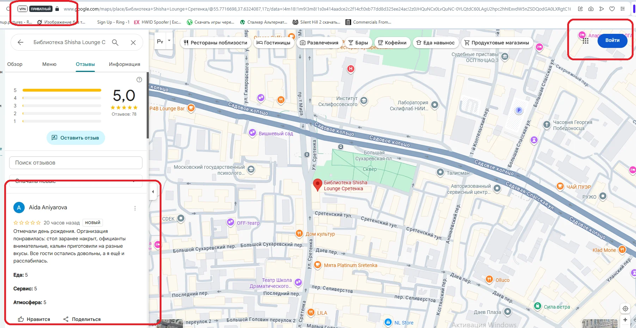
Task: Click Оставить отзыв button
Action: pyautogui.click(x=75, y=138)
